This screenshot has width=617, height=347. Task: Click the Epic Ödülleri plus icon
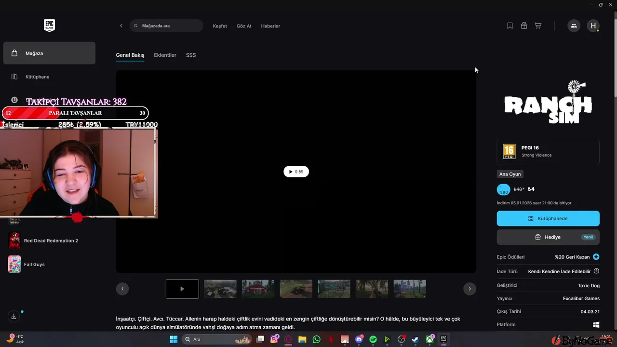pyautogui.click(x=596, y=257)
